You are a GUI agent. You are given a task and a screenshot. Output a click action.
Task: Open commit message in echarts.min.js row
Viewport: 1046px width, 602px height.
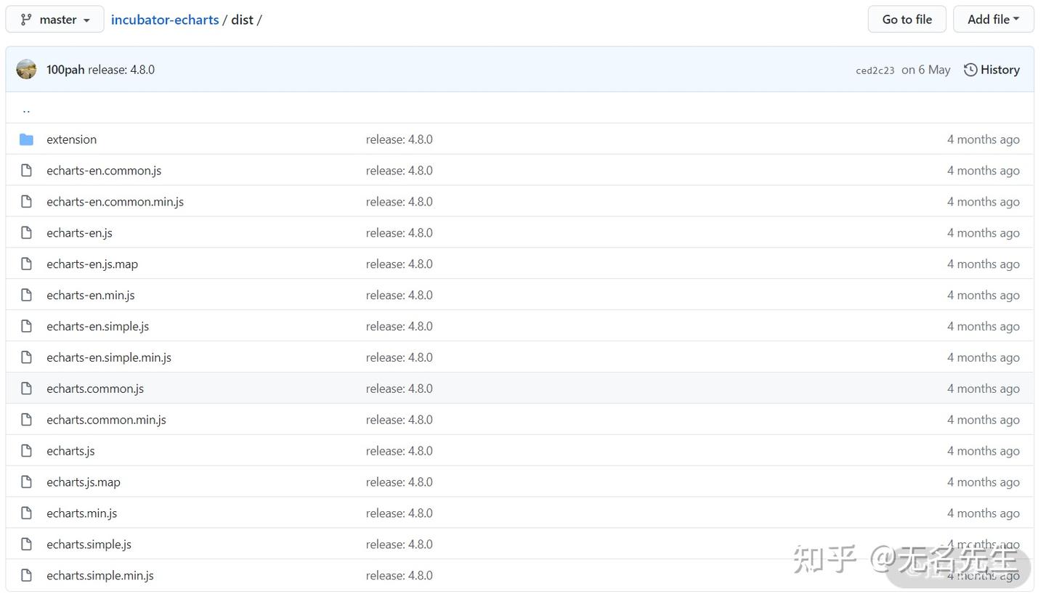tap(400, 514)
